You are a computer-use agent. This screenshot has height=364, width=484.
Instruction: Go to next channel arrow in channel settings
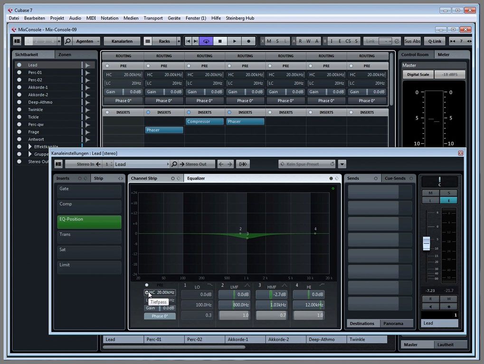(230, 164)
